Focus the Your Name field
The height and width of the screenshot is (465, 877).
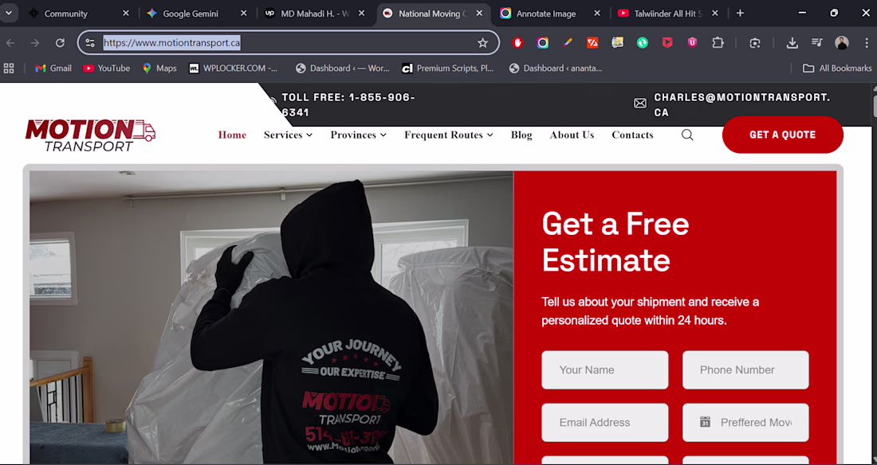tap(604, 370)
